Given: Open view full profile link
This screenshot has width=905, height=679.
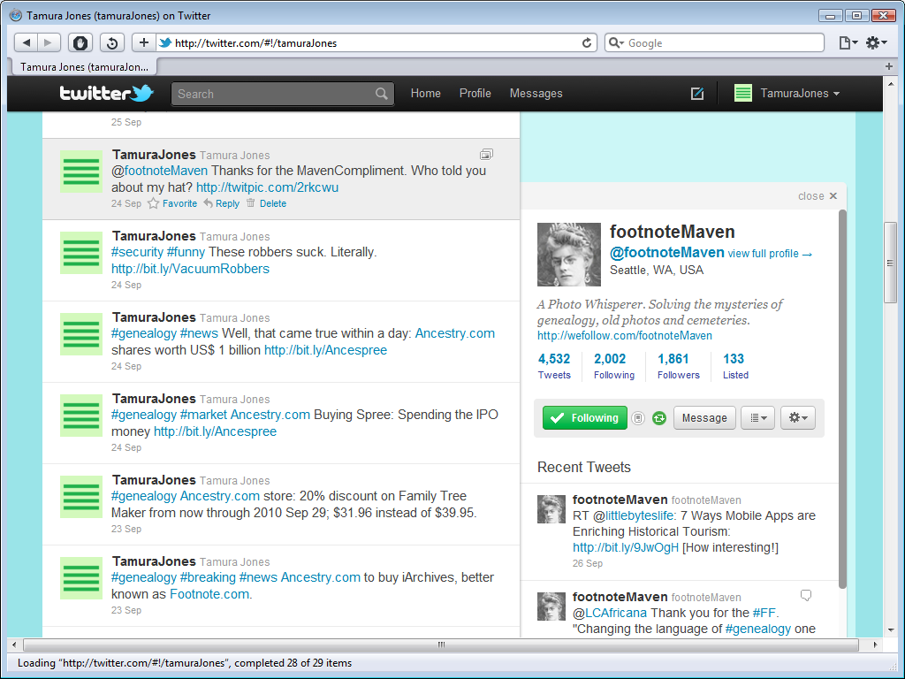Looking at the screenshot, I should (x=770, y=254).
